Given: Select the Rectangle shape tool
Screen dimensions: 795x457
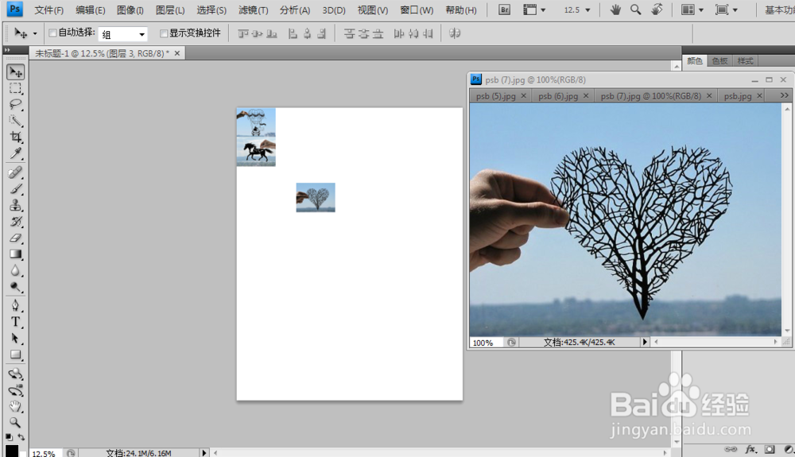Looking at the screenshot, I should (x=16, y=354).
